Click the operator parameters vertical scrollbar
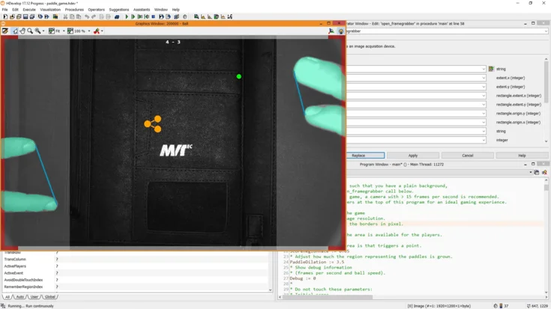This screenshot has width=551, height=309. point(546,90)
